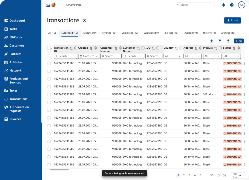Open Address filter dropdown
This screenshot has height=180, width=249.
pos(192,56)
